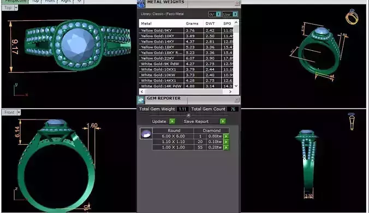This screenshot has height=213, width=369.
Task: Select the Yellow Gold:10KY row
Action: pos(186,36)
